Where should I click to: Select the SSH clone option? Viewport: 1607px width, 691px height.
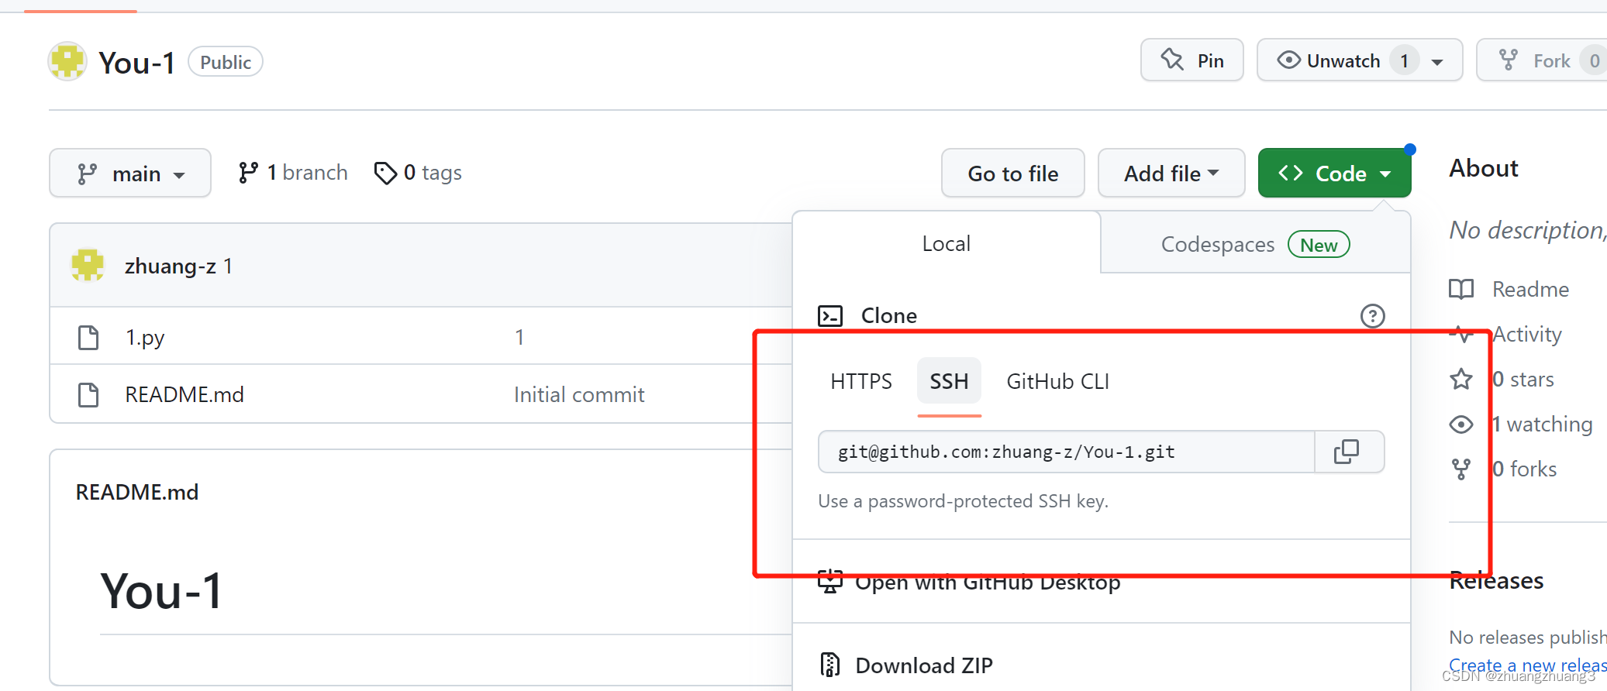coord(949,381)
